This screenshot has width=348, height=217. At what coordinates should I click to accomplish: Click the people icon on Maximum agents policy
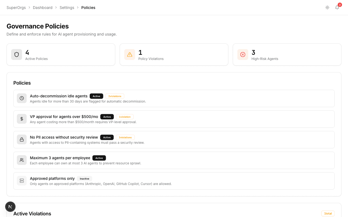pyautogui.click(x=21, y=160)
